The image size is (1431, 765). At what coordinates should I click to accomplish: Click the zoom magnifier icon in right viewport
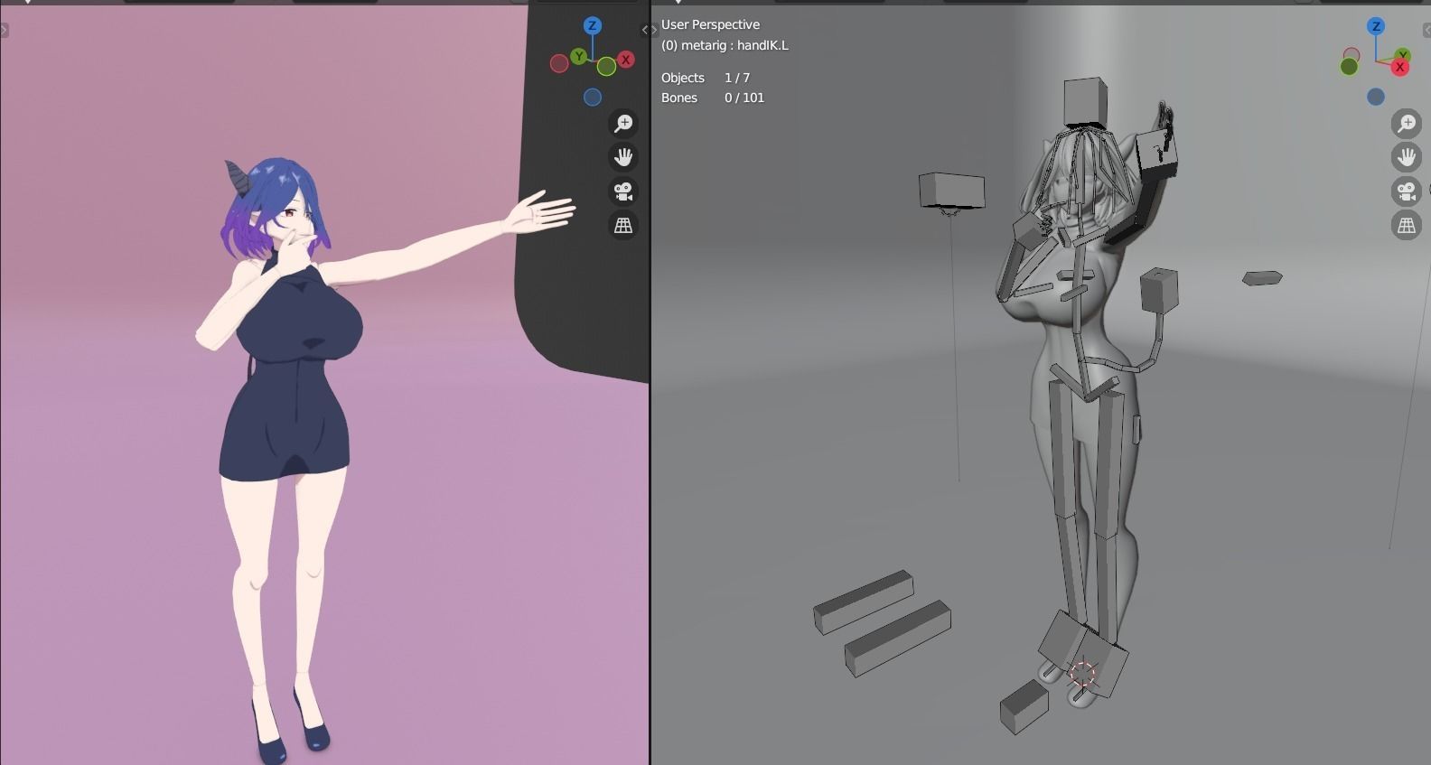click(1407, 123)
